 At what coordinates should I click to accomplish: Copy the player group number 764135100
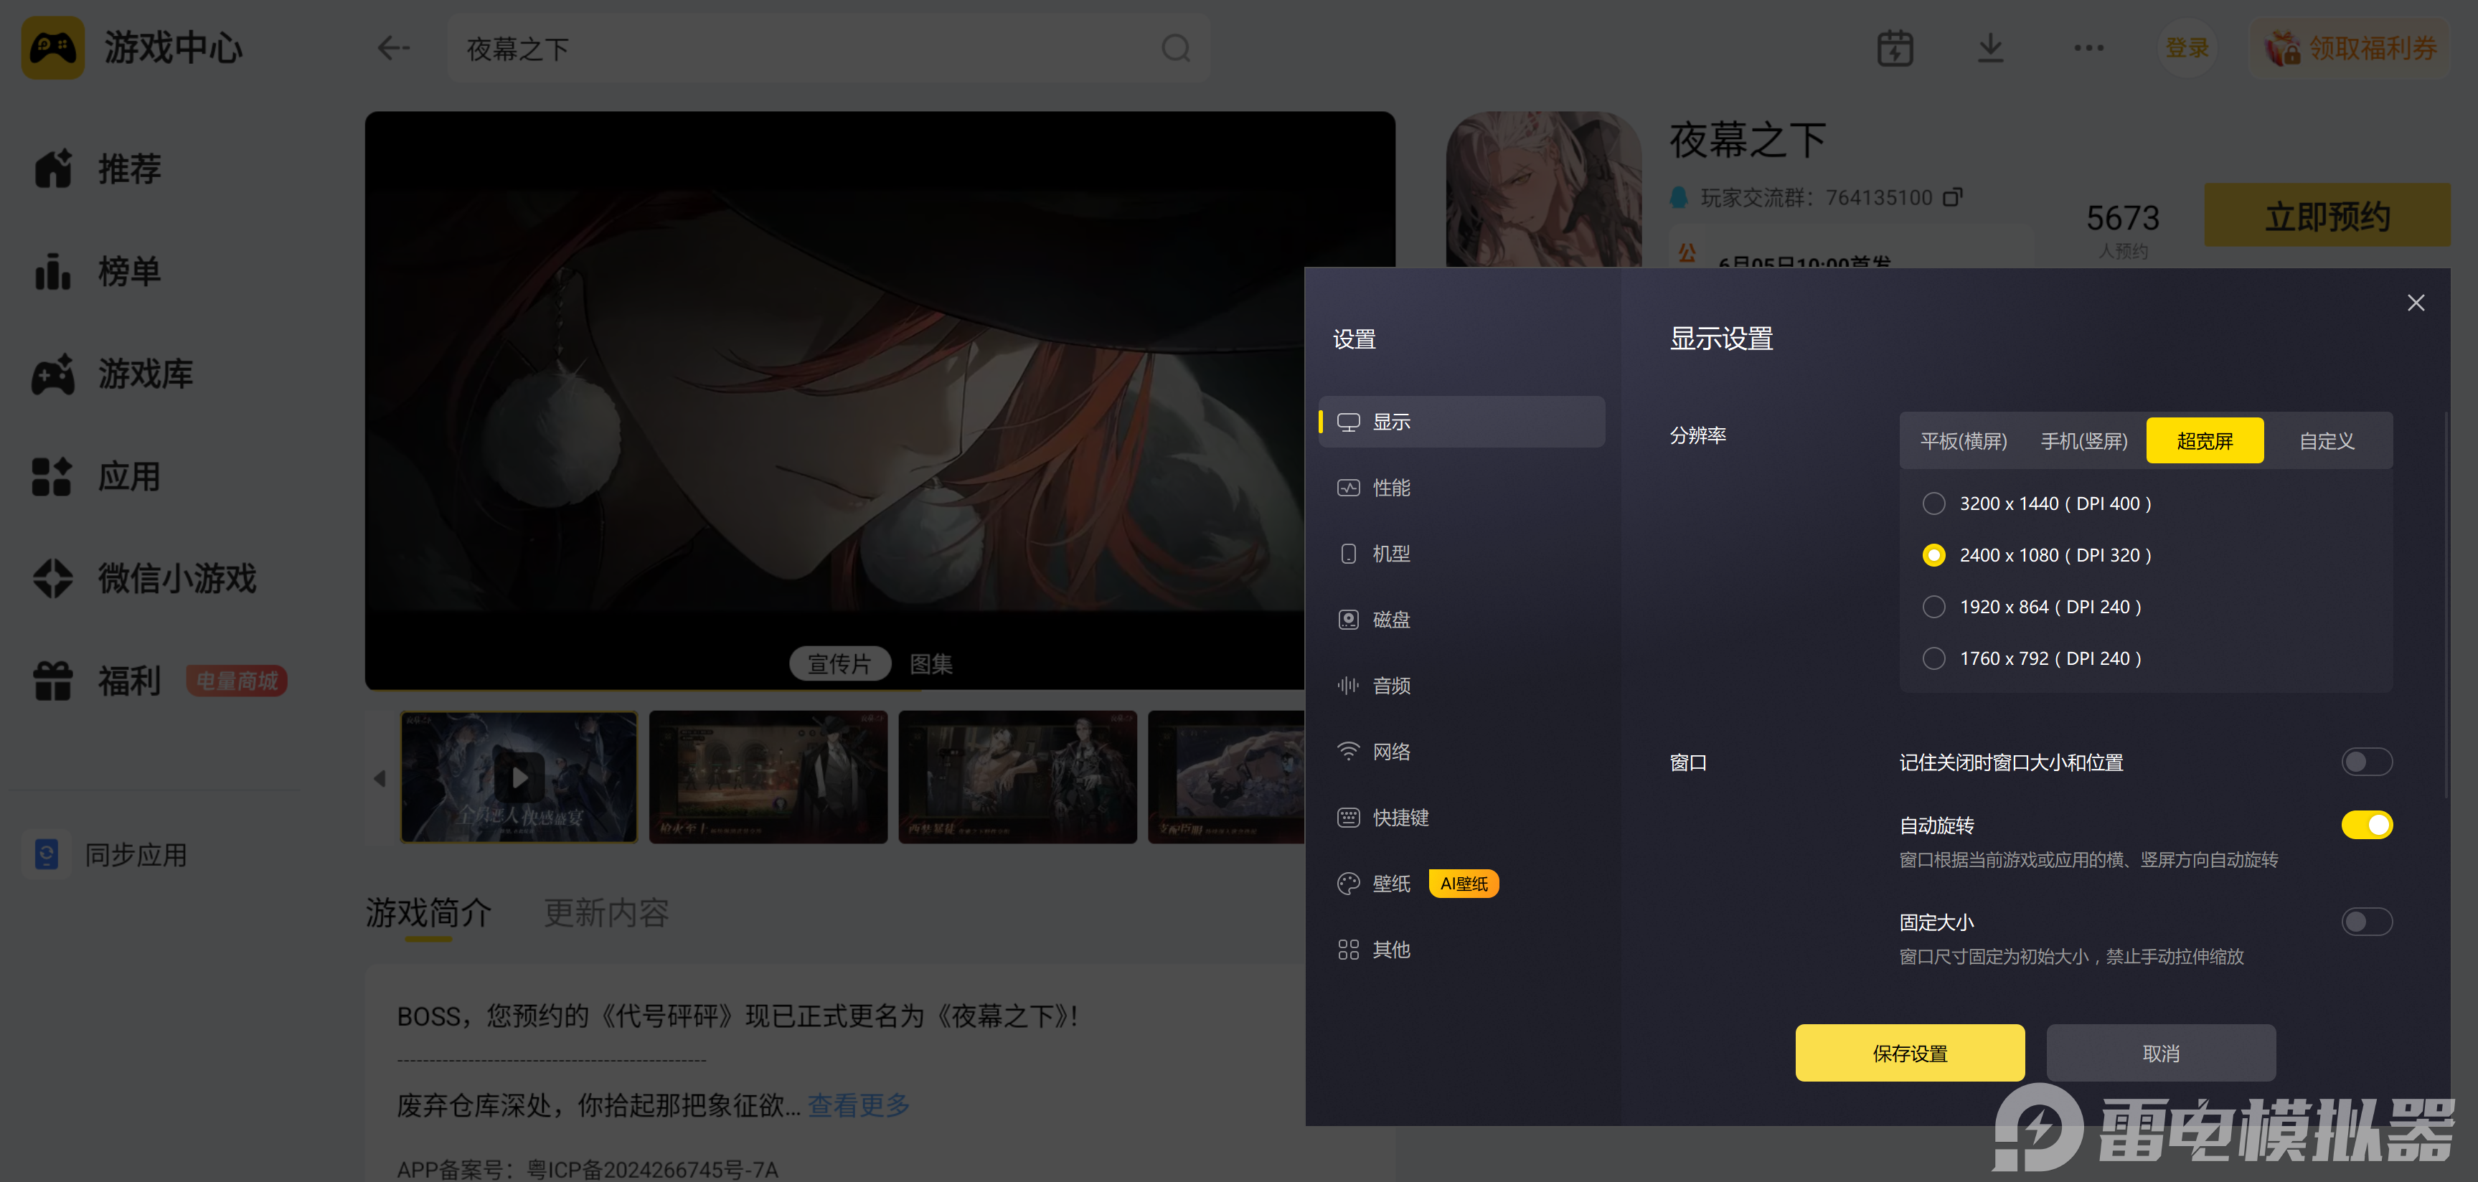click(x=1952, y=197)
